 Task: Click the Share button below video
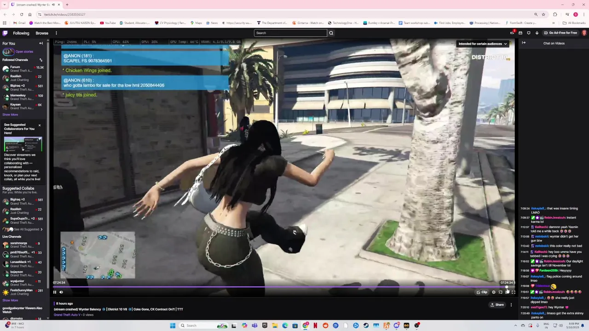click(497, 305)
